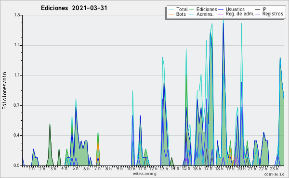289x178 pixels.
Task: Click the Total legend color line
Action: click(171, 10)
